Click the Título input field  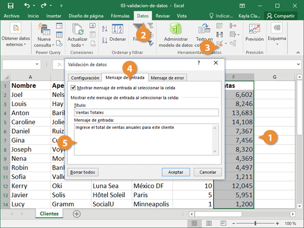tap(147, 112)
